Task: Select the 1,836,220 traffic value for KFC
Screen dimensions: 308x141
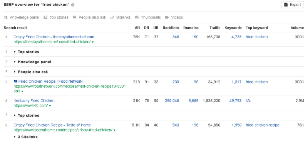Action: pyautogui.click(x=211, y=101)
